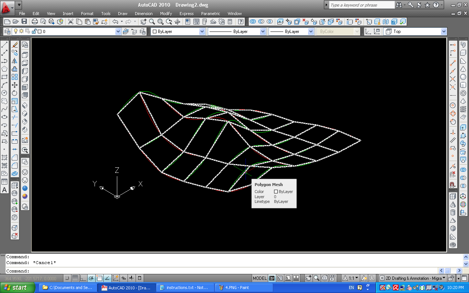
Task: Activate Pan Realtime
Action: [143, 22]
